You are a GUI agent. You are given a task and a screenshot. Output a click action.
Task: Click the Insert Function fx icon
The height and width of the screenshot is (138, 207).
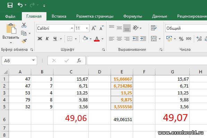click(79, 61)
